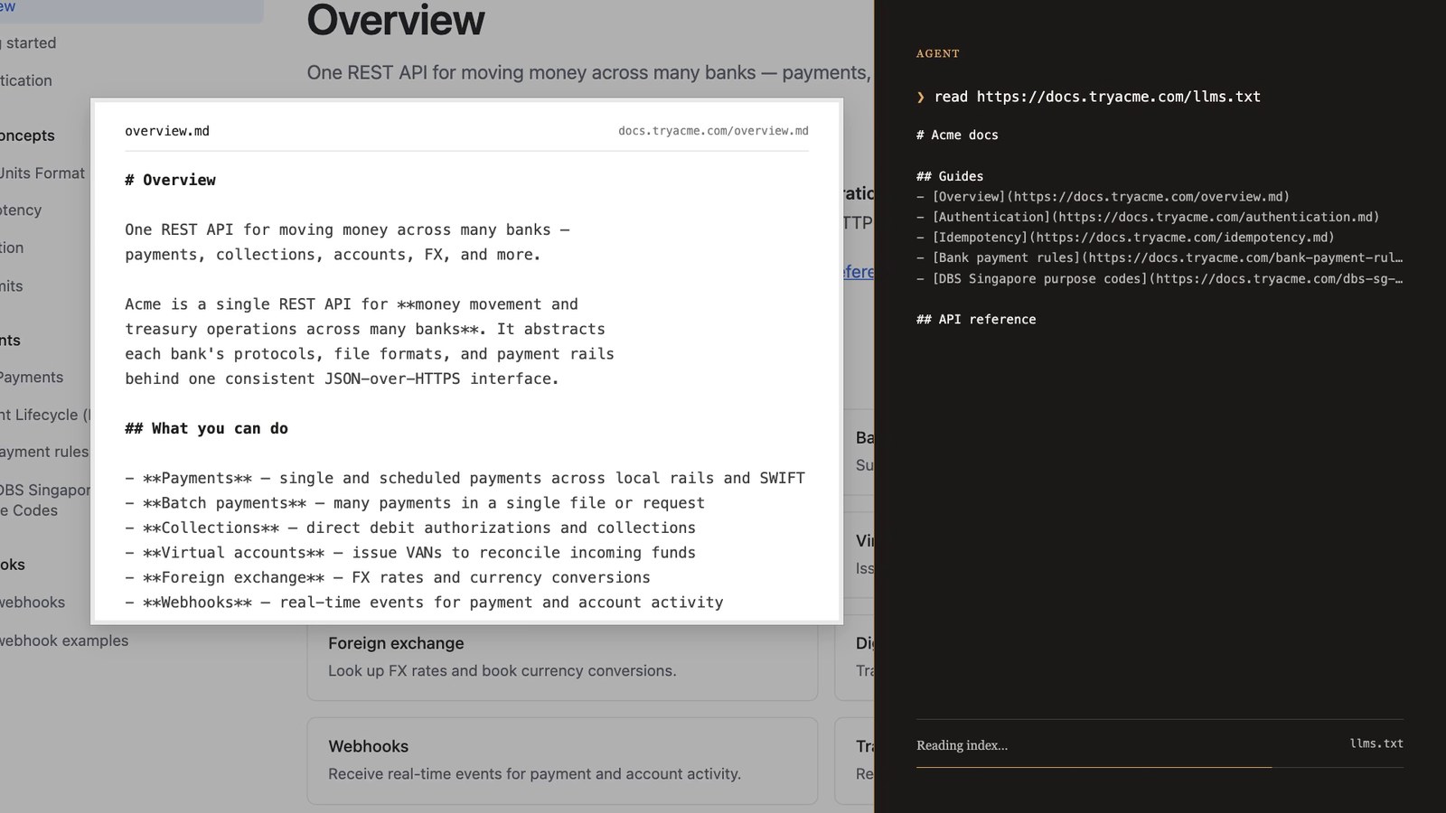Open the Payment Lifecycle sidebar item
Viewport: 1446px width, 813px height.
point(45,415)
